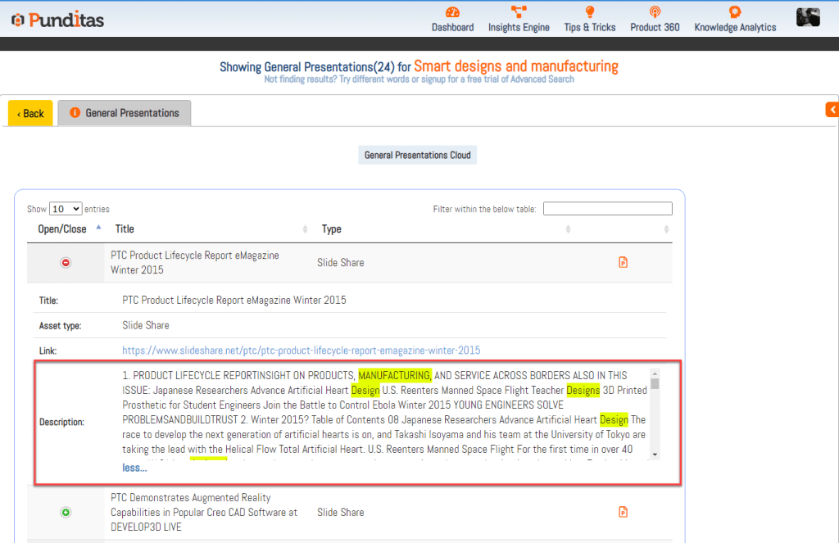This screenshot has height=543, width=839.
Task: Open the Insights Engine icon
Action: 519,12
